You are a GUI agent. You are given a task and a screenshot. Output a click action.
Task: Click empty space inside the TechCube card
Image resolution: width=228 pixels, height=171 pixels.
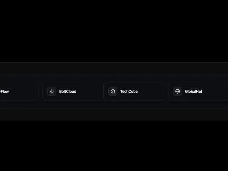(150, 91)
